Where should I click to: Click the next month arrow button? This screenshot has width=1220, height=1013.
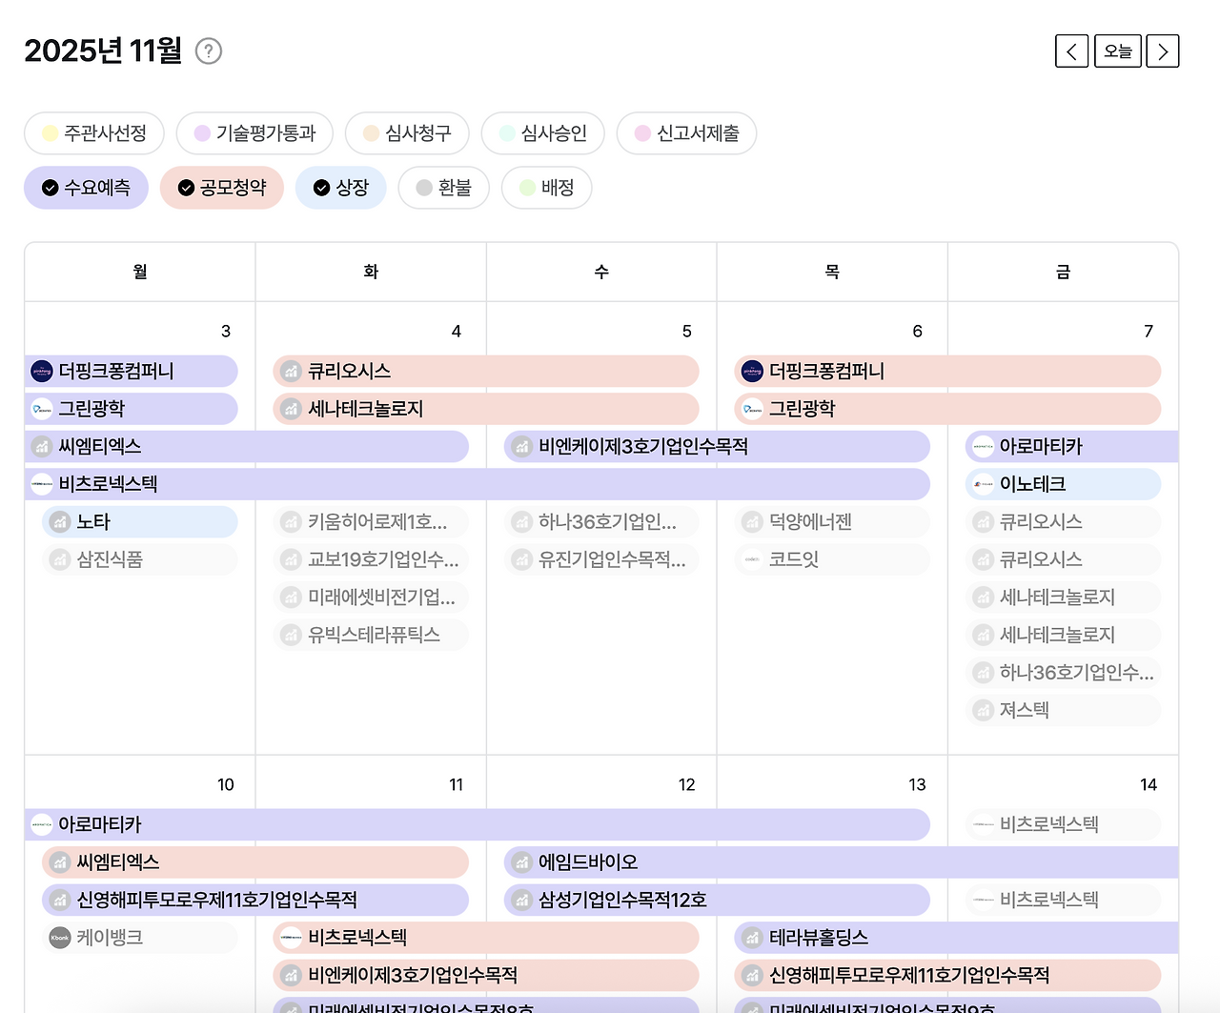(1162, 51)
